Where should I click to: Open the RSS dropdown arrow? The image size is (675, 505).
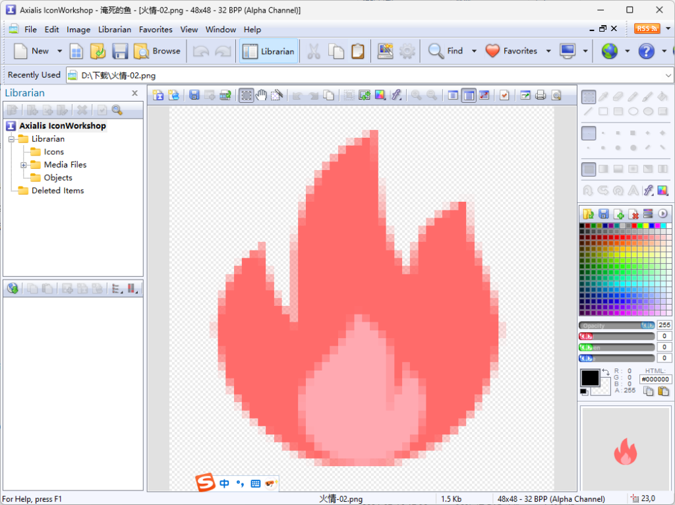pos(668,28)
